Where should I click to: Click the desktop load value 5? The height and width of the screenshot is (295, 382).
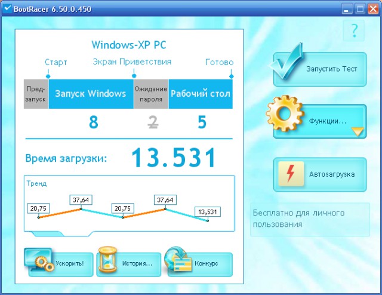202,122
